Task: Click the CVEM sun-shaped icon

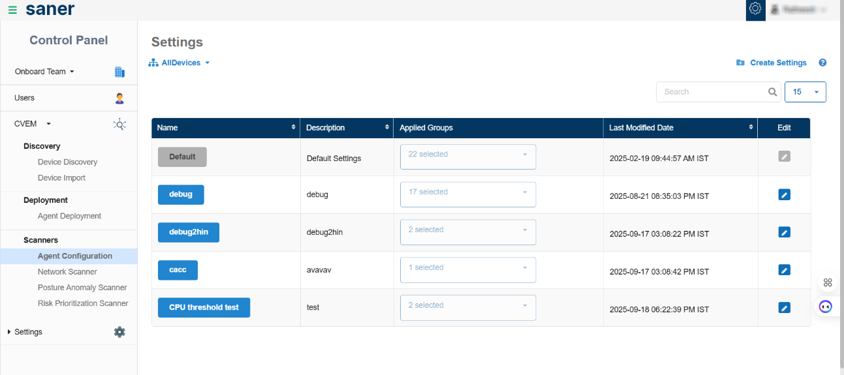Action: [x=119, y=124]
